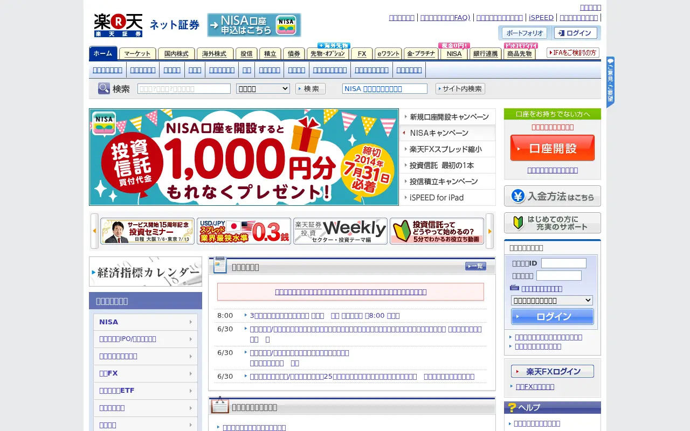690x431 pixels.
Task: Click the blue ログイン button in login panel
Action: (552, 317)
